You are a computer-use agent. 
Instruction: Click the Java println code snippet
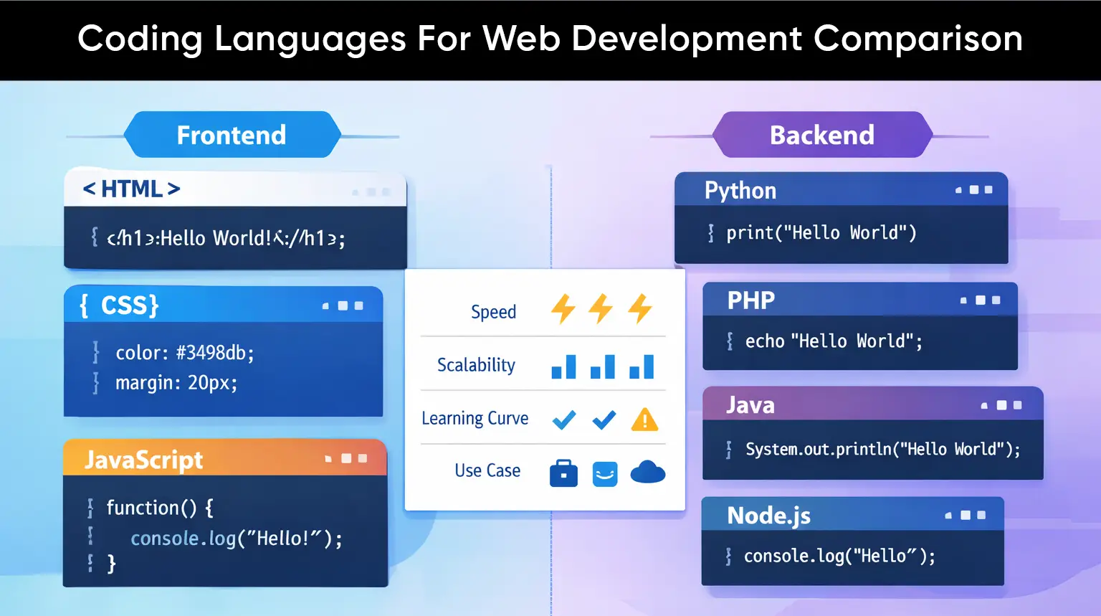[x=882, y=449]
